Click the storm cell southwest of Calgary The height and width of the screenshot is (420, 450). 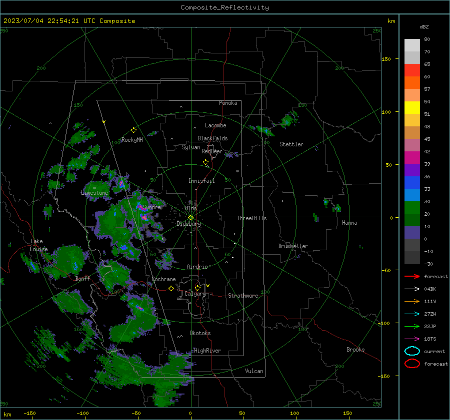pos(139,307)
